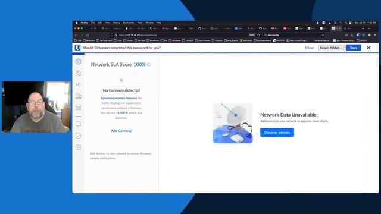
Task: Click the presenter webcam video thumbnail
Action: coord(36,107)
